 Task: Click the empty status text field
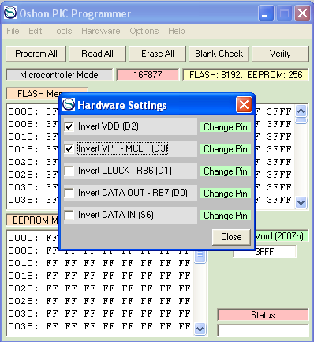click(263, 330)
